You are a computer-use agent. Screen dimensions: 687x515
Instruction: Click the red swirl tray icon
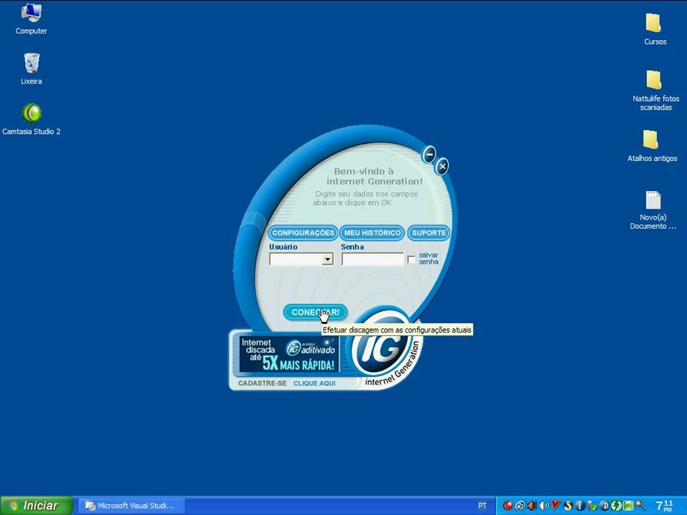[508, 506]
